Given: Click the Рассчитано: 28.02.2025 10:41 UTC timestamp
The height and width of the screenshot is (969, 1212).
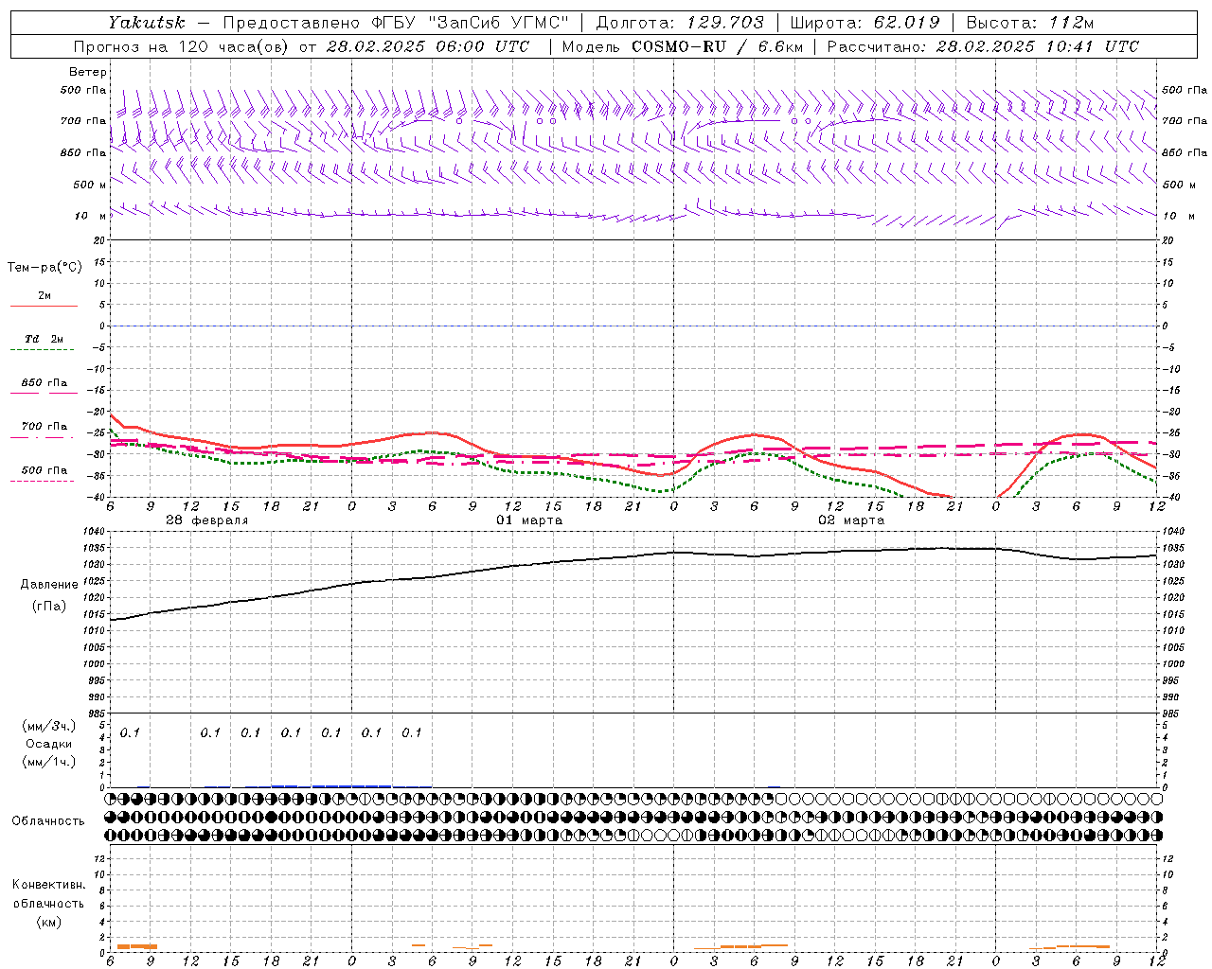Looking at the screenshot, I should click(x=983, y=46).
